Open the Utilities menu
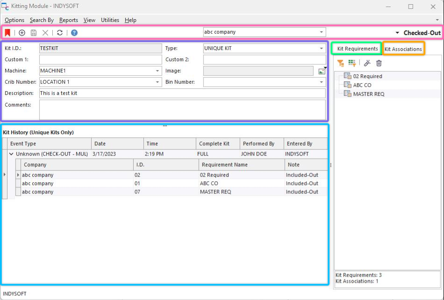This screenshot has width=444, height=300. click(x=110, y=20)
